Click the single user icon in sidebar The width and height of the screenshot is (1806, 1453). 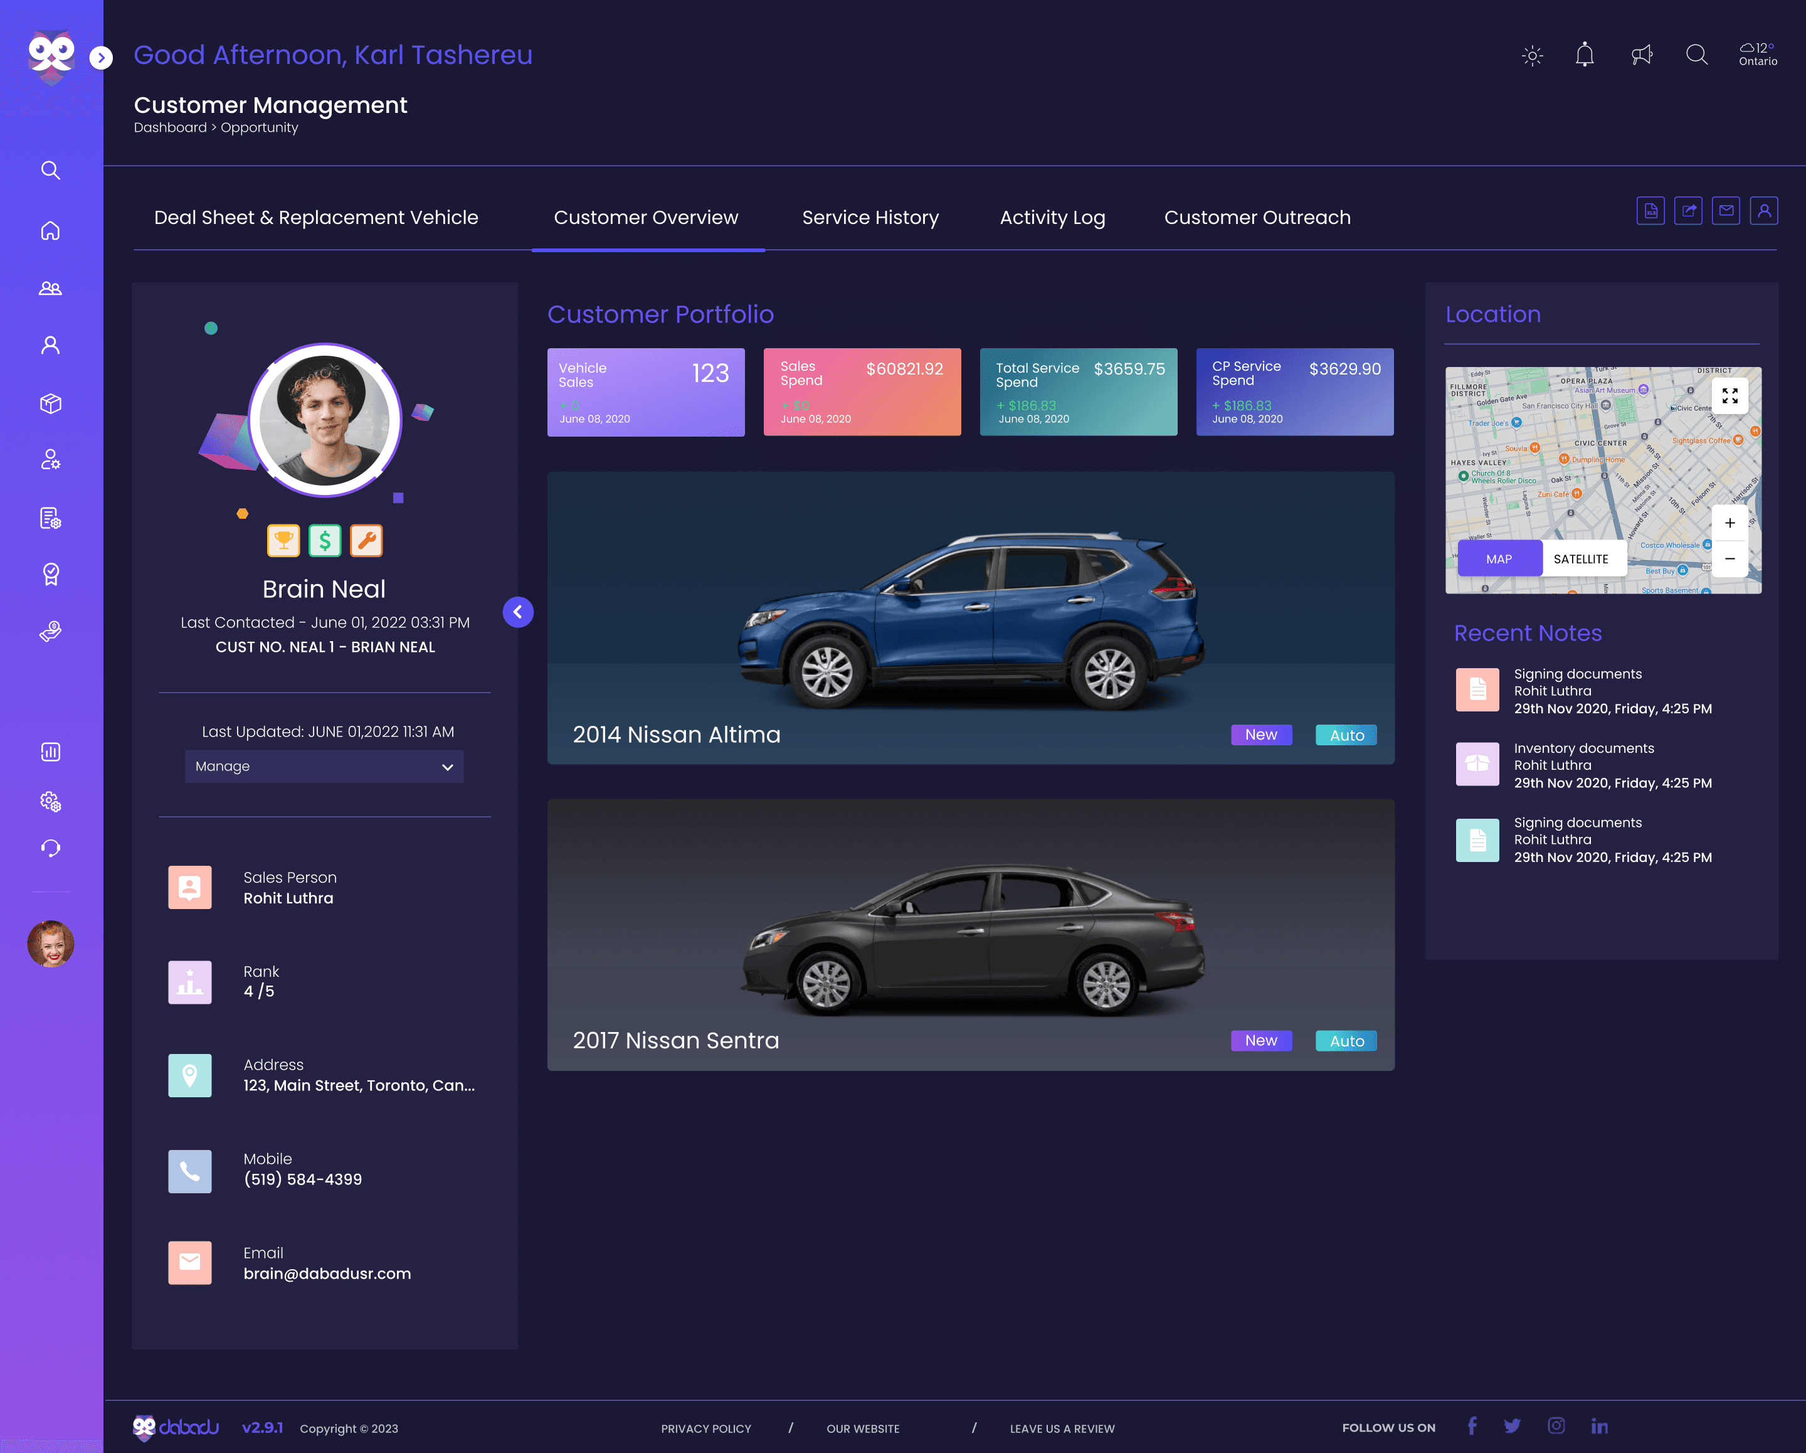coord(50,345)
